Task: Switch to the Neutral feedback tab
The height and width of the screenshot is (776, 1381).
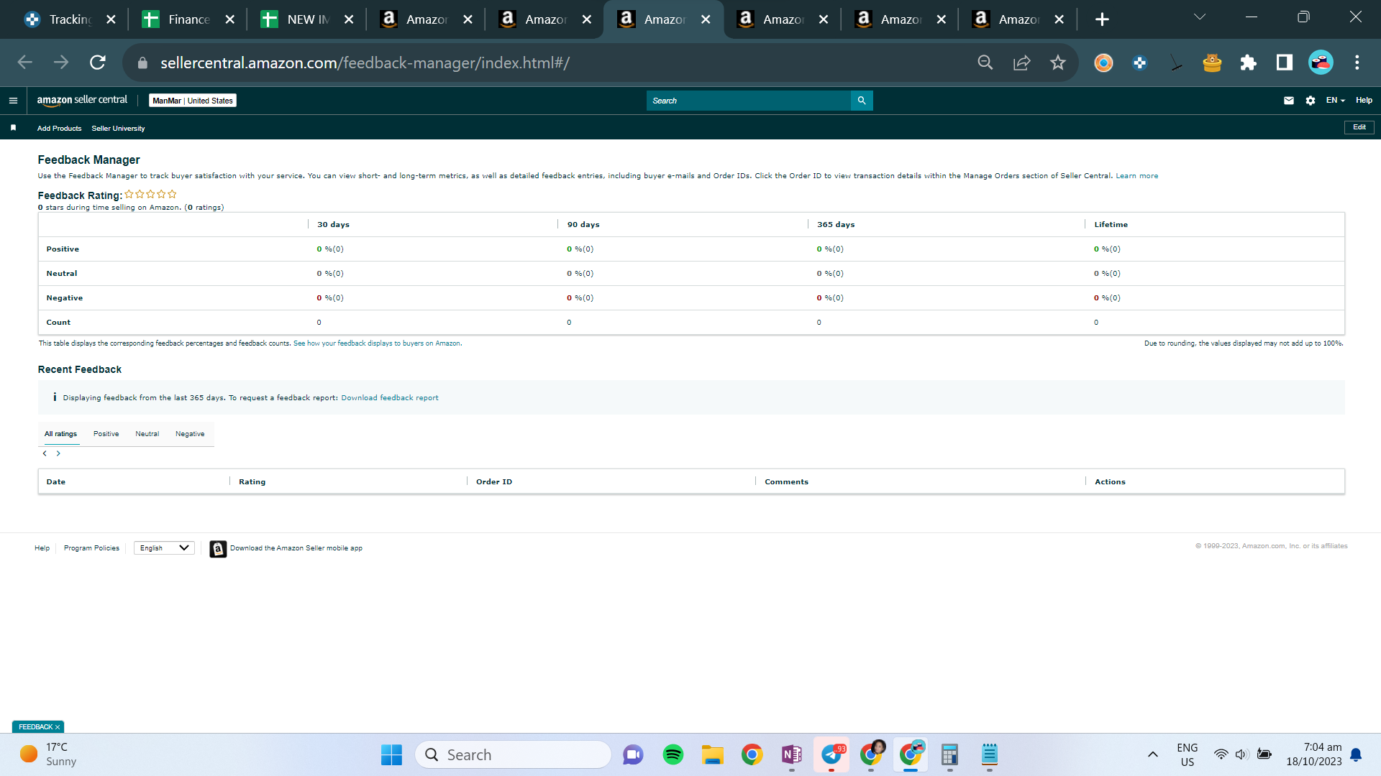Action: pyautogui.click(x=147, y=434)
